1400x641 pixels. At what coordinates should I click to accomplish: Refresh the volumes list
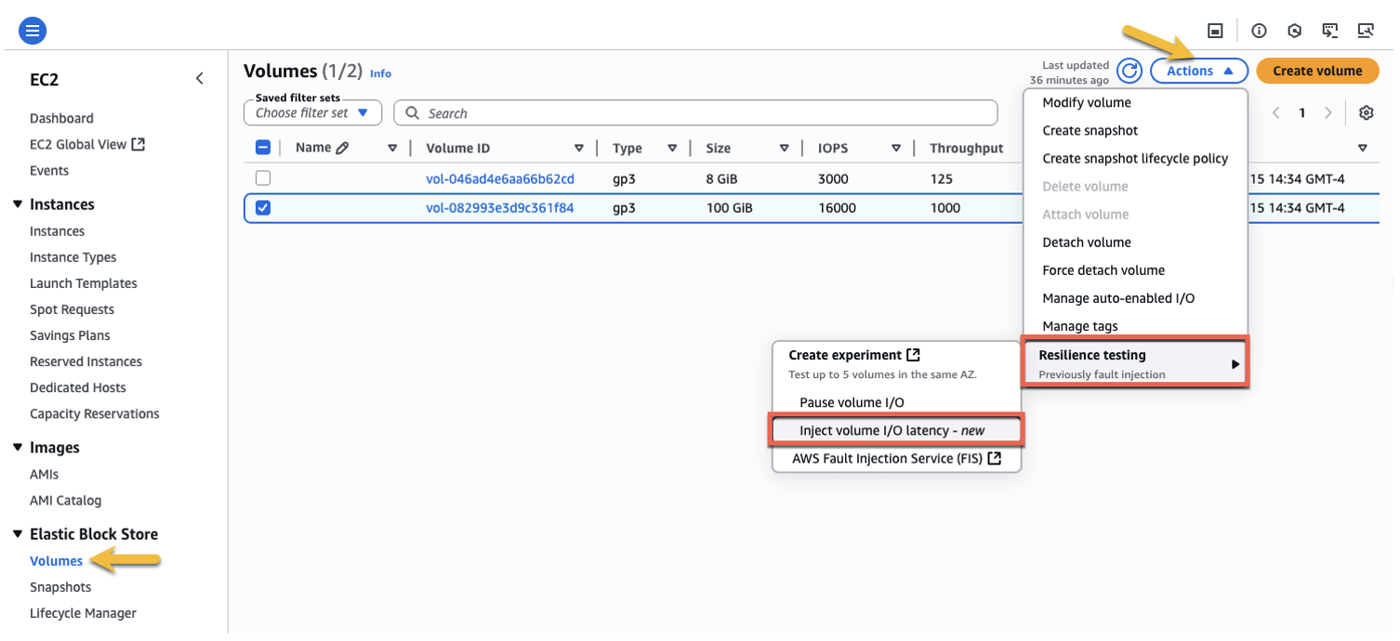point(1129,70)
